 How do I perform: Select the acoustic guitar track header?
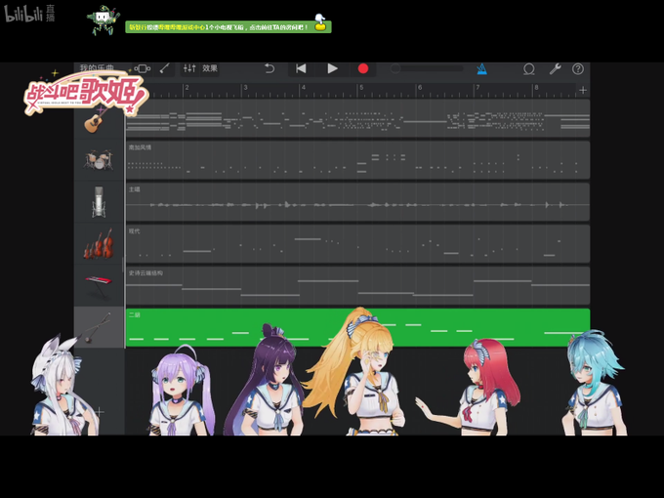coord(99,119)
